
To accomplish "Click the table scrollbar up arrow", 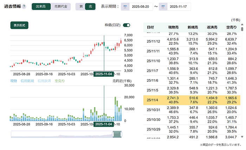I will point(242,25).
